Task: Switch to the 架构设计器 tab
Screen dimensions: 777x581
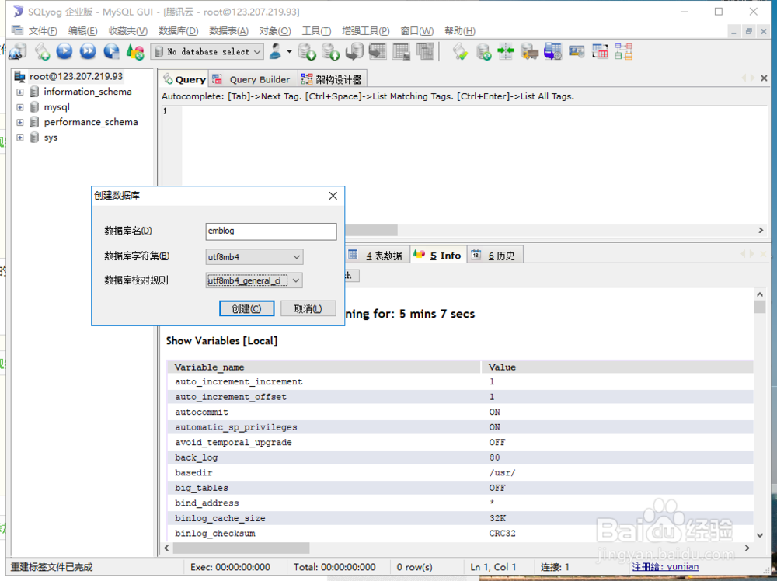Action: point(332,79)
